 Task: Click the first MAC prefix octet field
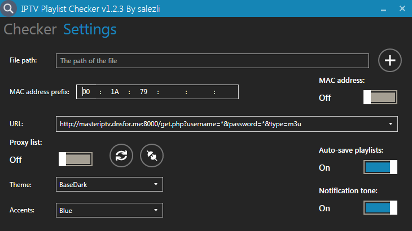[86, 92]
